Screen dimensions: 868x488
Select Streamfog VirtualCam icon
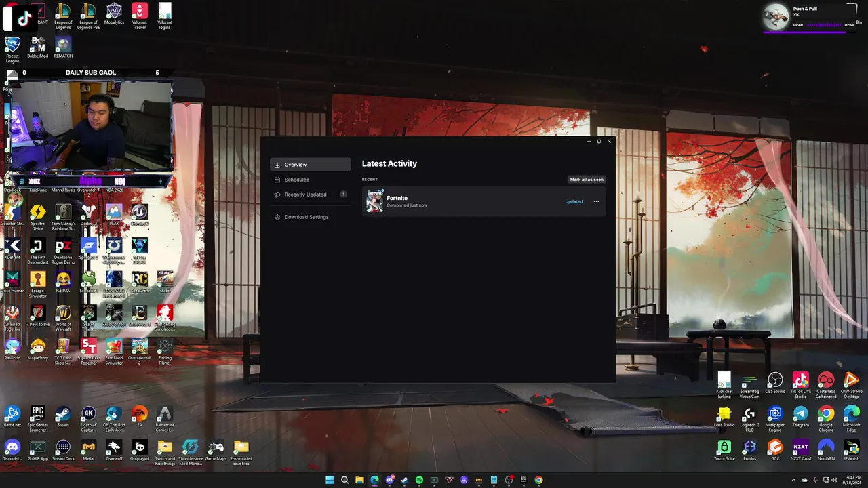click(749, 384)
